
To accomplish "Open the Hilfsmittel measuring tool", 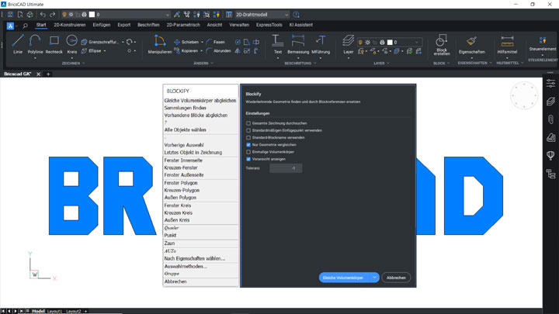I will click(507, 43).
